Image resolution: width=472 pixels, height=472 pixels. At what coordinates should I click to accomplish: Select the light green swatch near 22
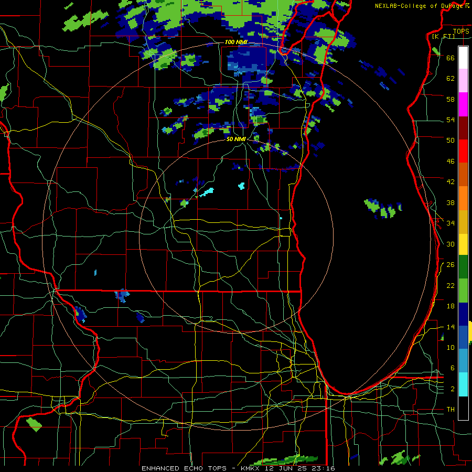click(x=463, y=291)
